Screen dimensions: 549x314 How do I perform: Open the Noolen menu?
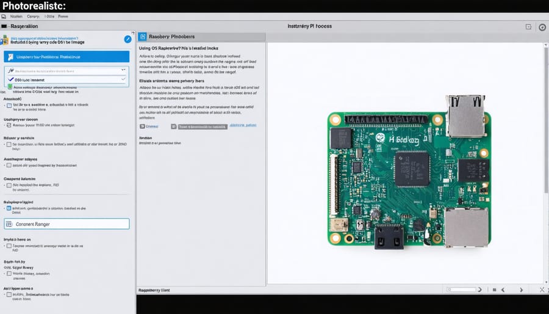[x=16, y=16]
